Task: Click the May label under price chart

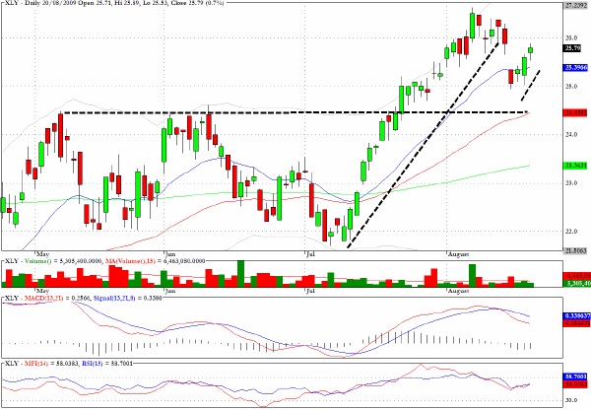Action: [x=43, y=254]
